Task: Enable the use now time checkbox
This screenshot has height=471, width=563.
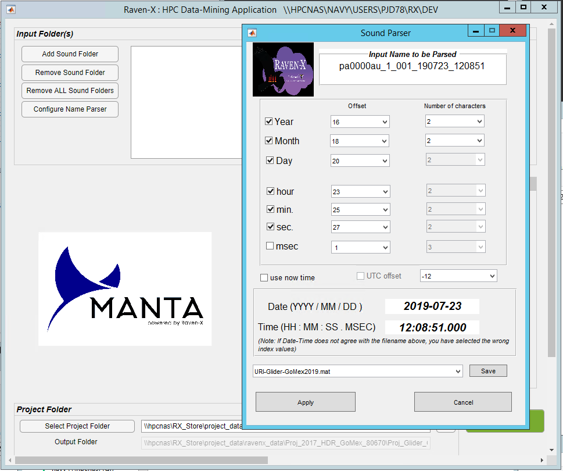Action: pos(264,278)
